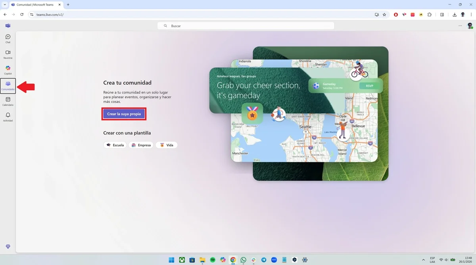Open Spotify from the Windows taskbar

(213, 260)
